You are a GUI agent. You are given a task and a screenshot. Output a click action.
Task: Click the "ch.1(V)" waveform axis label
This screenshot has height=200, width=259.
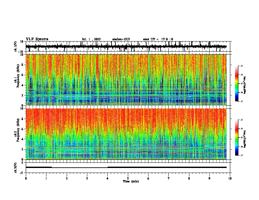point(16,46)
